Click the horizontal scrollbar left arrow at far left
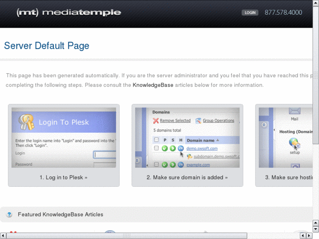The height and width of the screenshot is (239, 319). (x=3, y=236)
